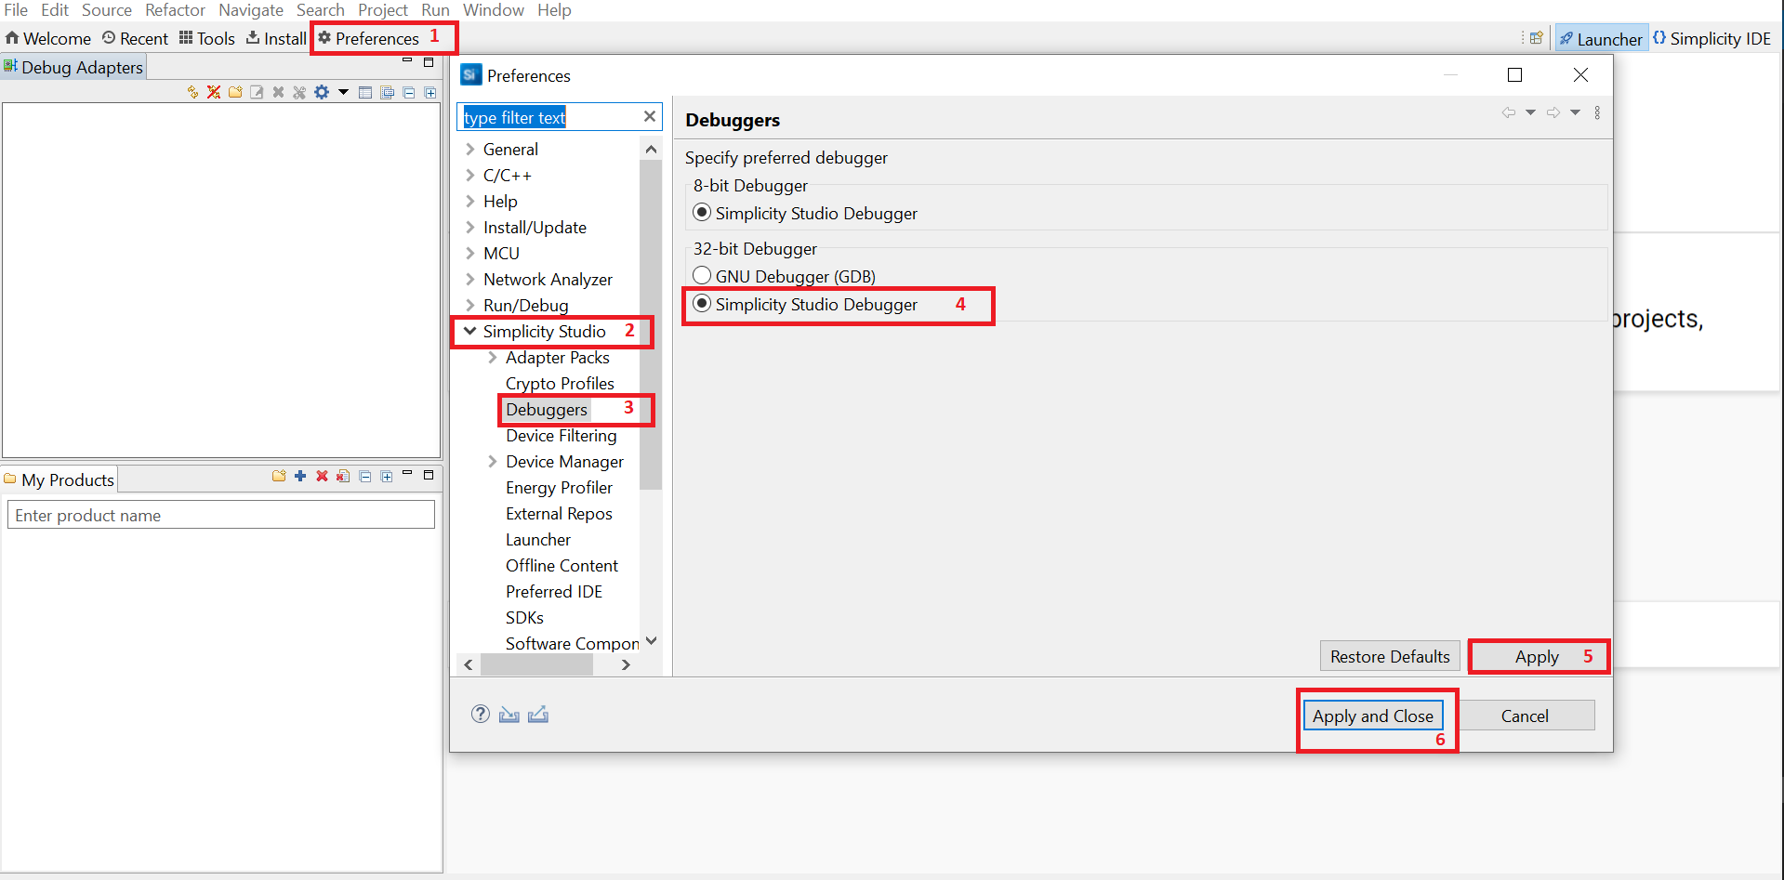The image size is (1784, 880).
Task: Click Restore Defaults button
Action: (1390, 656)
